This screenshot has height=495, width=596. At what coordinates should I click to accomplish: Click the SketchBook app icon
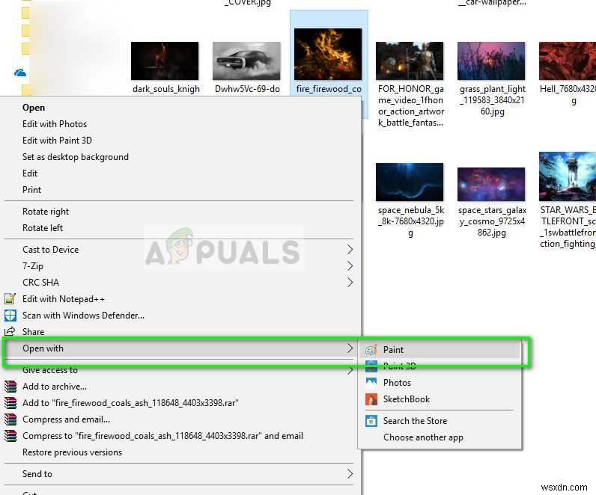(371, 399)
